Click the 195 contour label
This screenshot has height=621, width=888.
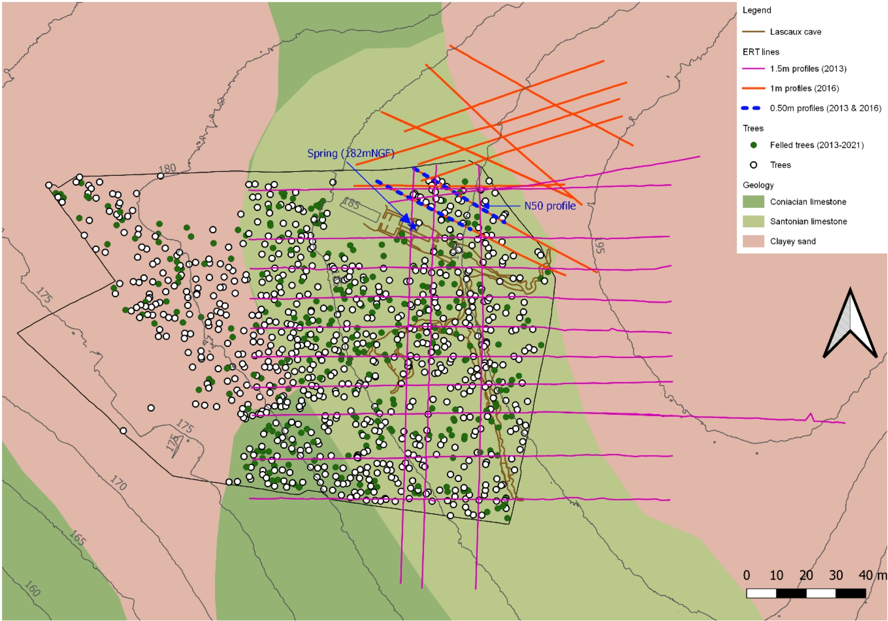point(599,246)
